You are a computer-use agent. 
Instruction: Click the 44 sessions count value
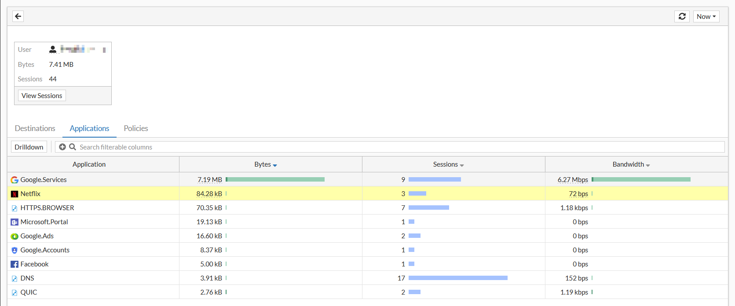pyautogui.click(x=53, y=79)
